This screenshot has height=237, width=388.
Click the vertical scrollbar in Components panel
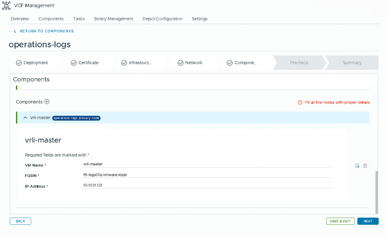coord(376,191)
